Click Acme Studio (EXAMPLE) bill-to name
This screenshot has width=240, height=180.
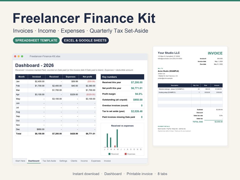click(168, 71)
